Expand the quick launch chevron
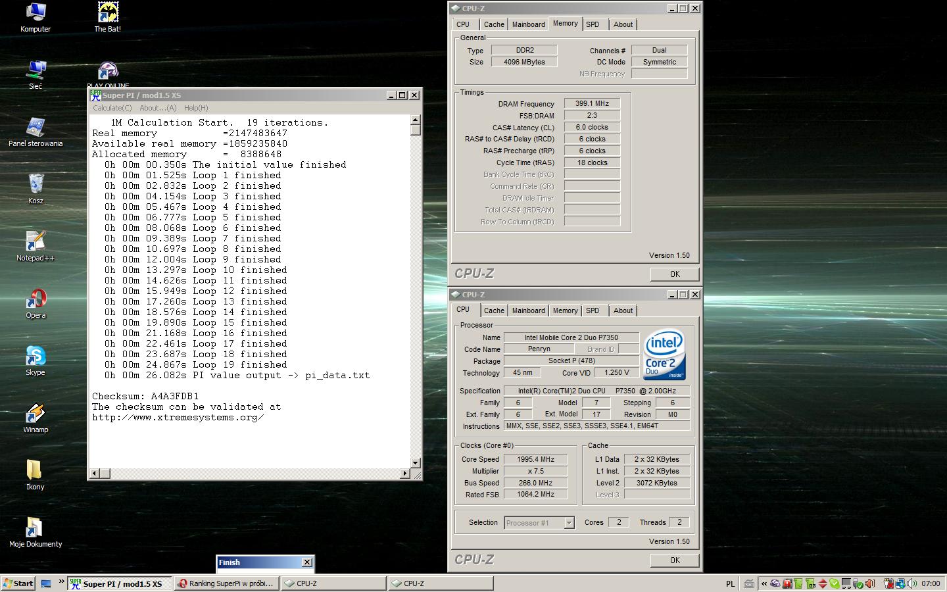Screen dimensions: 947x592 [61, 582]
